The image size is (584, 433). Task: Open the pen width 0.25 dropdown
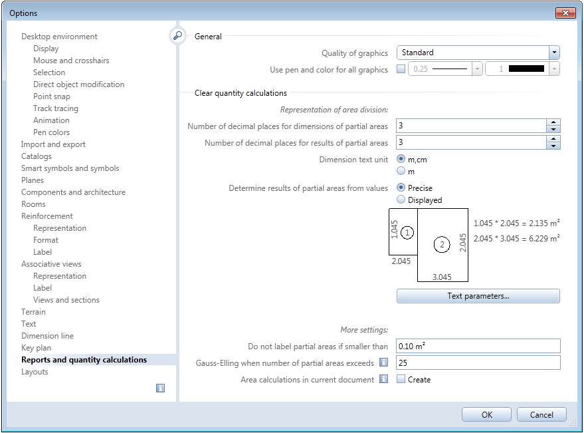click(x=476, y=69)
